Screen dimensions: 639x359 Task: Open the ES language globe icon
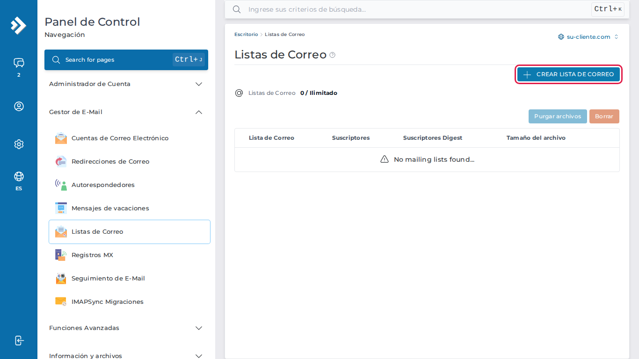click(19, 176)
